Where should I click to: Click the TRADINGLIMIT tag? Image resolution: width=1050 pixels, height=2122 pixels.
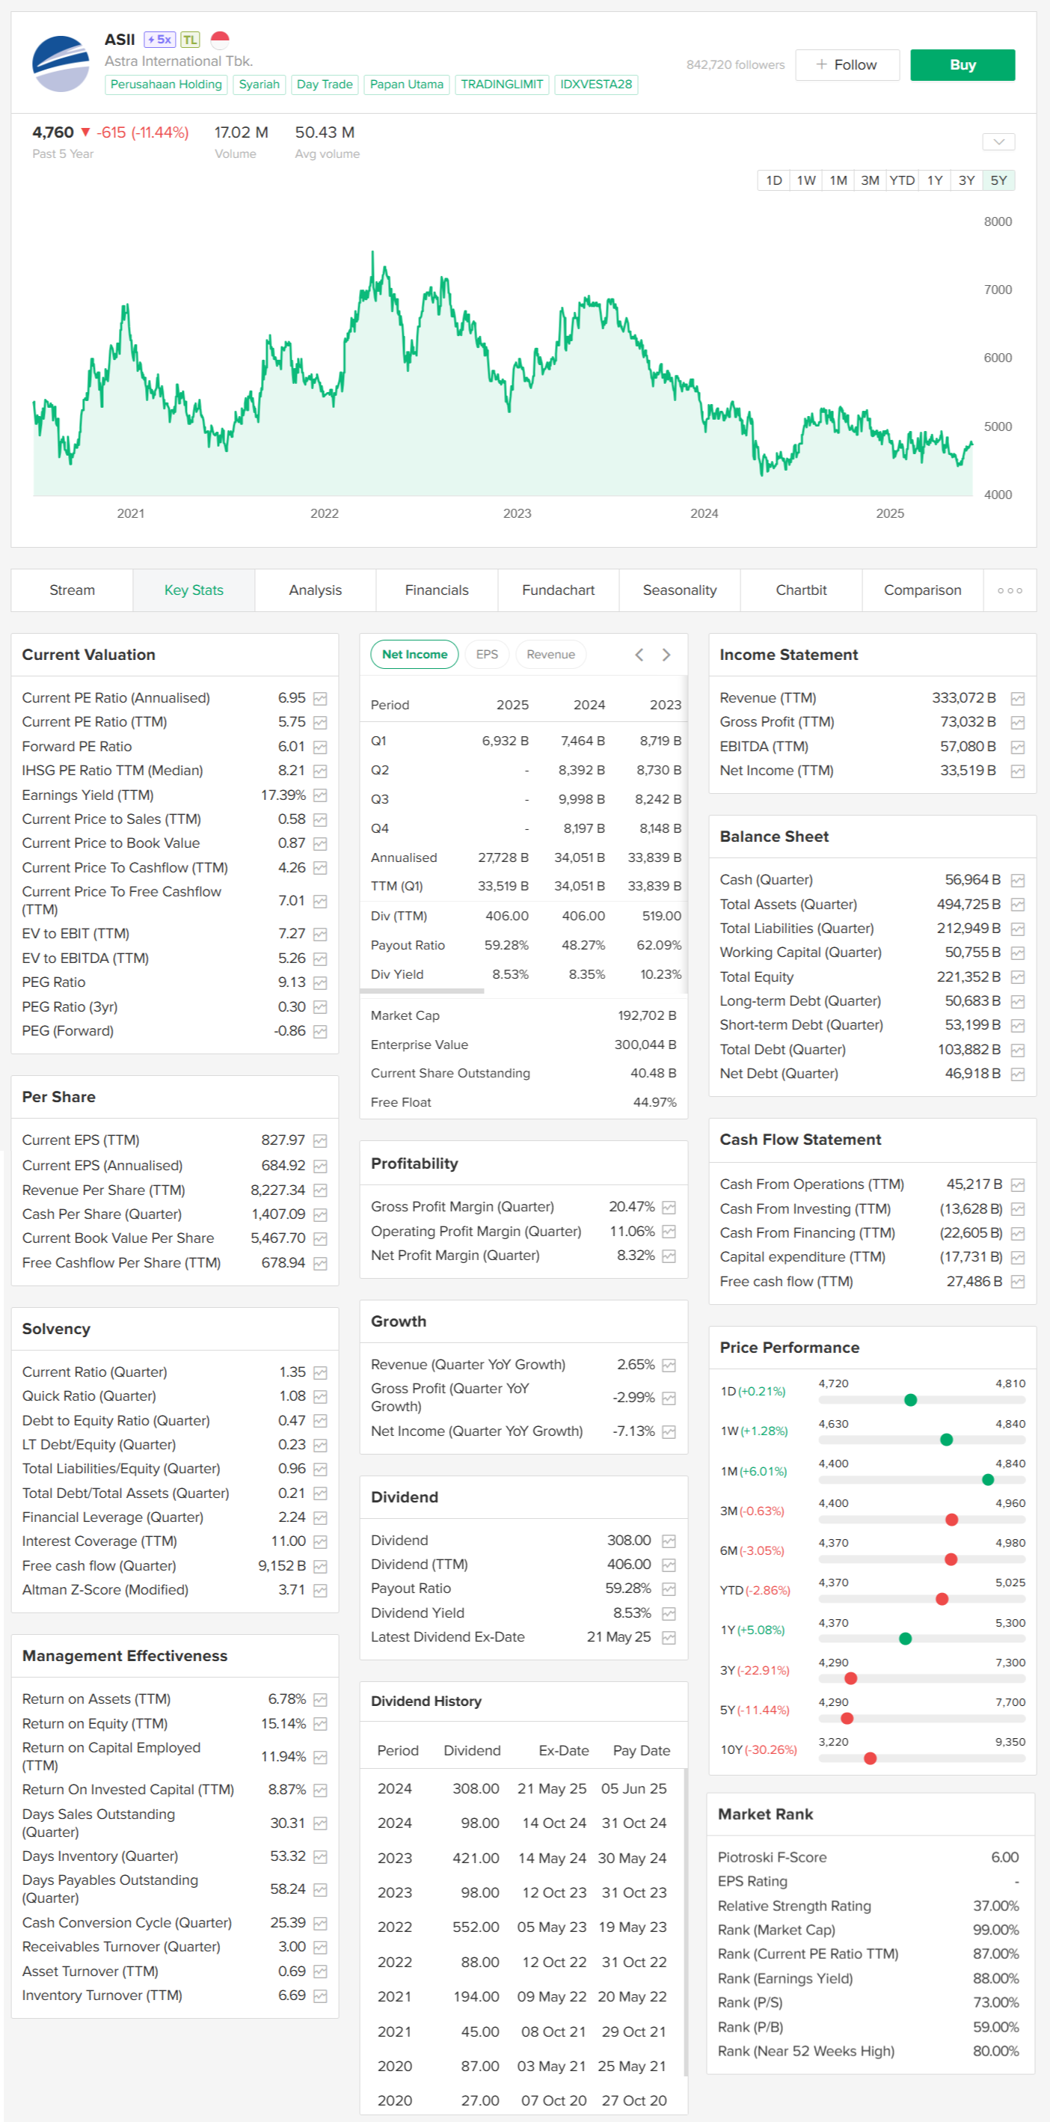point(502,85)
